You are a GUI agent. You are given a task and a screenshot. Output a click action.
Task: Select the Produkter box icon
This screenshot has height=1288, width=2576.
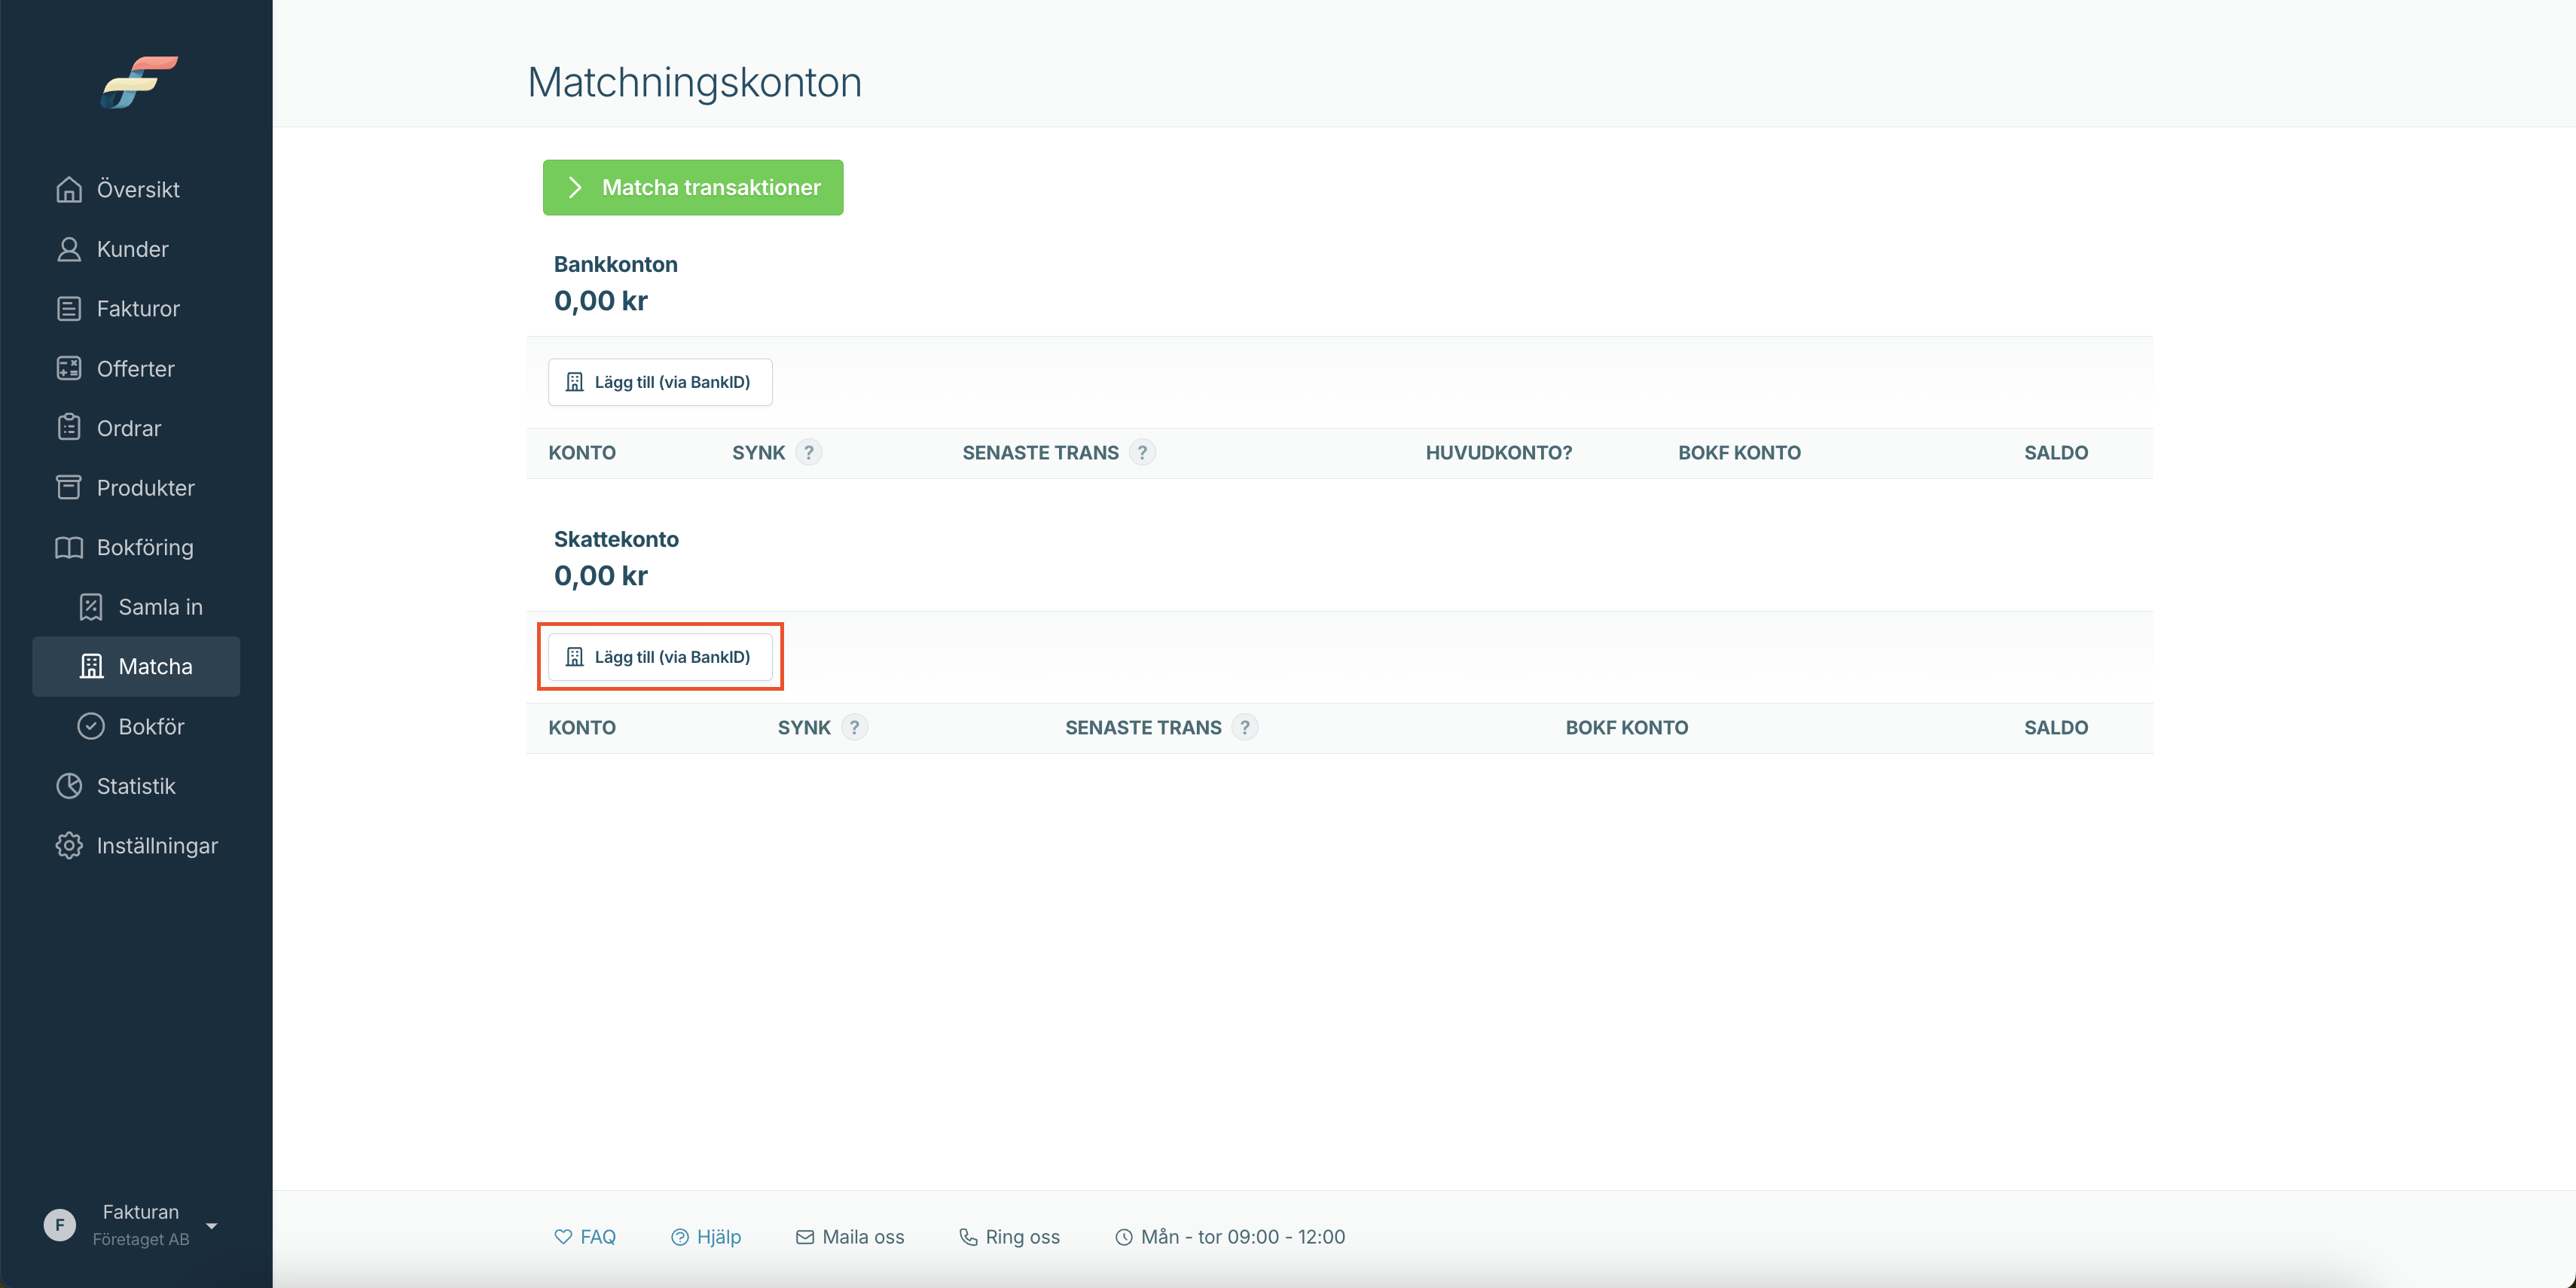click(x=69, y=488)
